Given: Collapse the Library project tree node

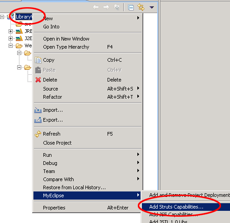Looking at the screenshot, I should [x=2, y=17].
